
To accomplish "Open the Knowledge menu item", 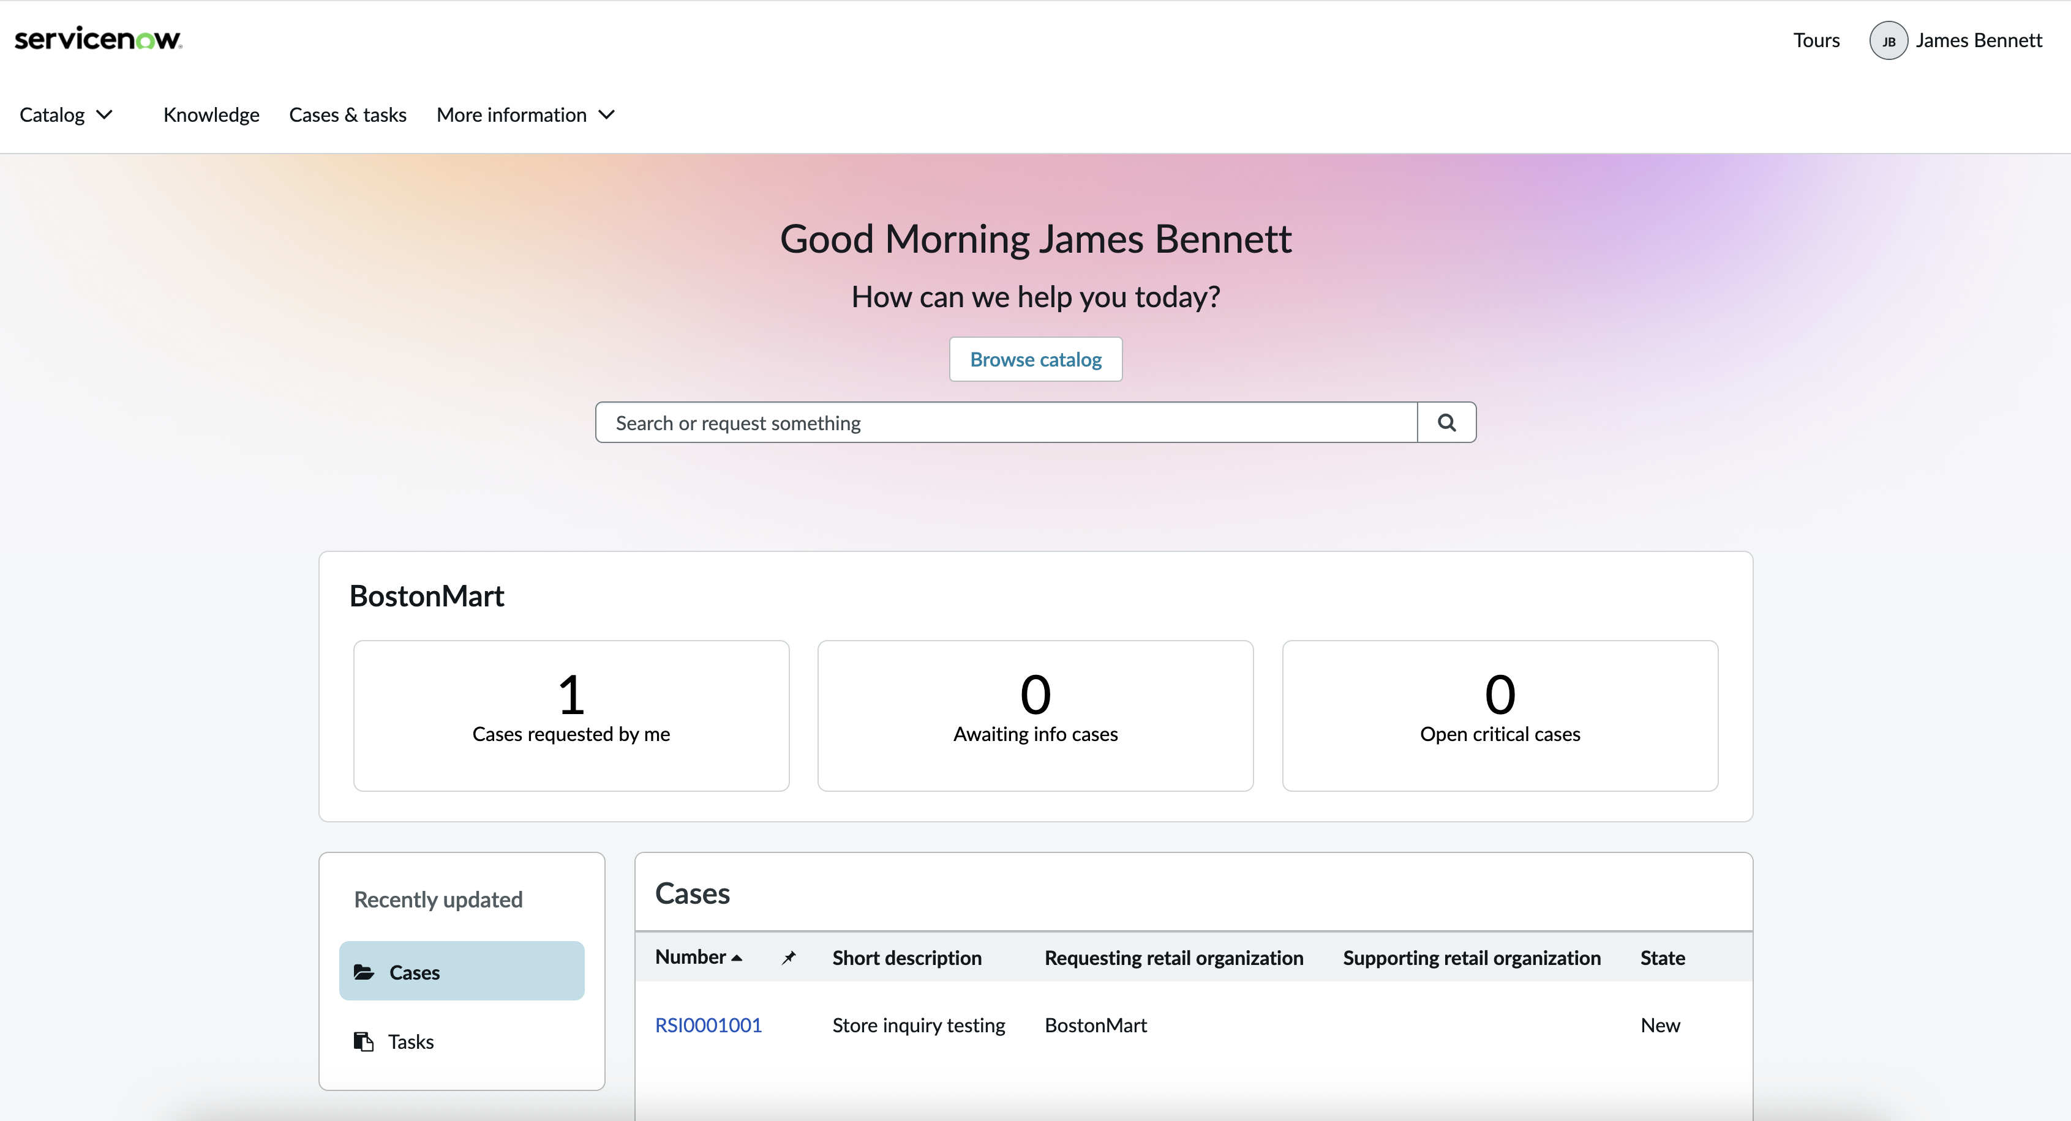I will click(x=211, y=115).
